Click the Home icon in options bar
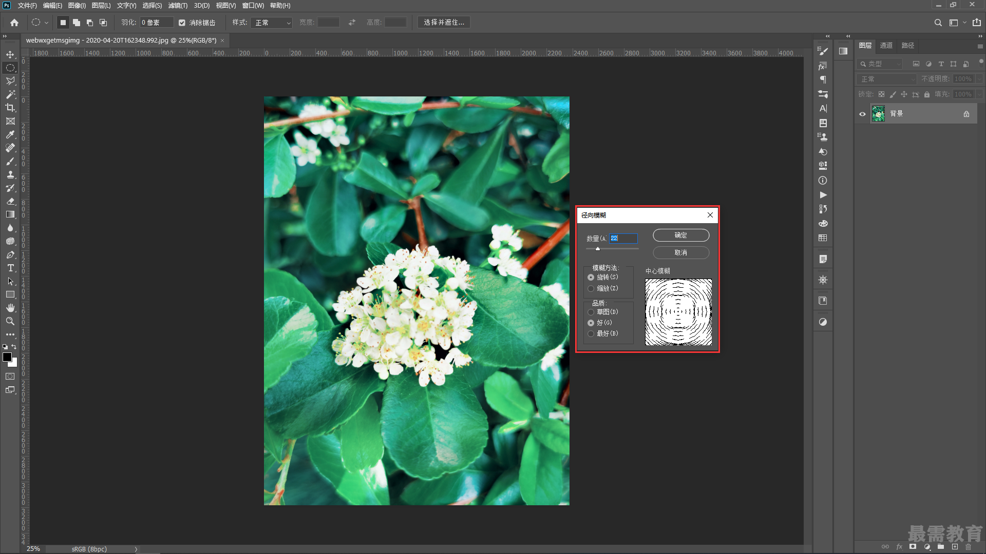The width and height of the screenshot is (986, 554). pos(14,23)
